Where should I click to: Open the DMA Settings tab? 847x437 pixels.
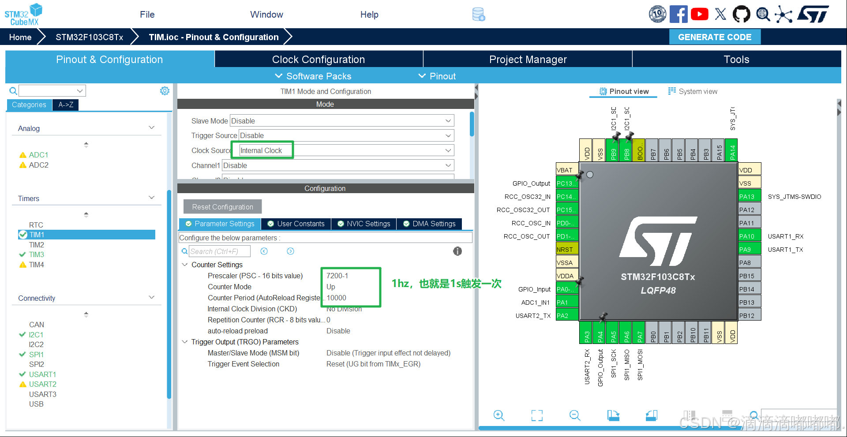[x=429, y=224]
